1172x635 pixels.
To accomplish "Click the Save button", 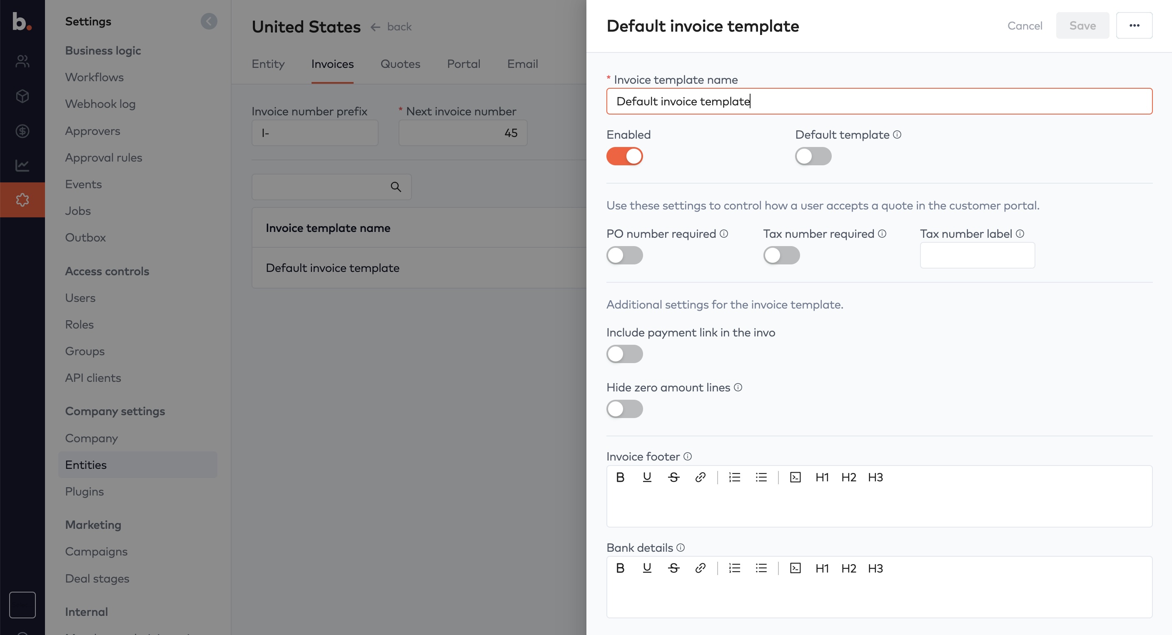I will pos(1082,25).
